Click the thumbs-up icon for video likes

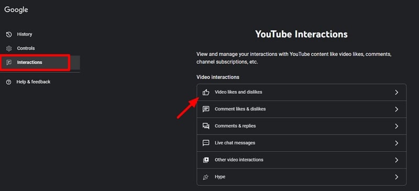pos(206,92)
